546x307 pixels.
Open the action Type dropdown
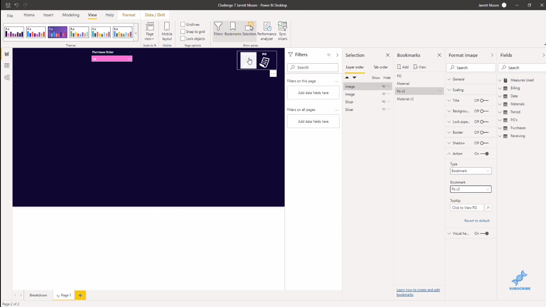point(470,171)
